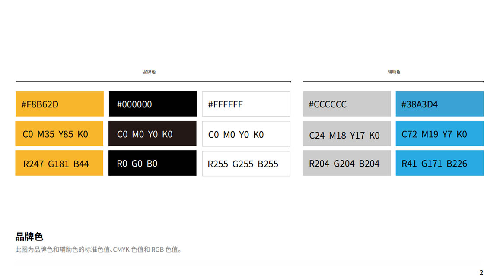Click the small 品牌色 header label
Screen dimensions: 497x278
click(149, 72)
